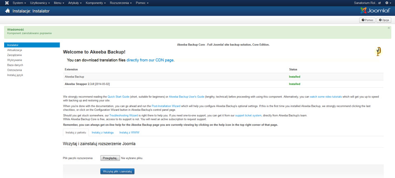Click 'Akeeba Strapper 2.3.0' row text
Screen dimensions: 395x178
pyautogui.click(x=88, y=84)
